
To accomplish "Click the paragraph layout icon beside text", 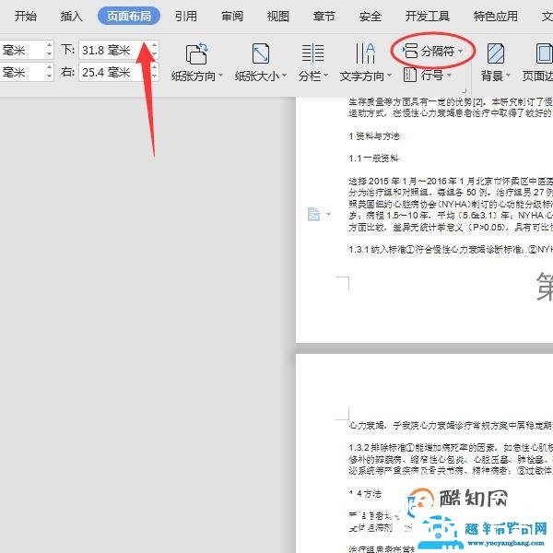I will tap(313, 214).
